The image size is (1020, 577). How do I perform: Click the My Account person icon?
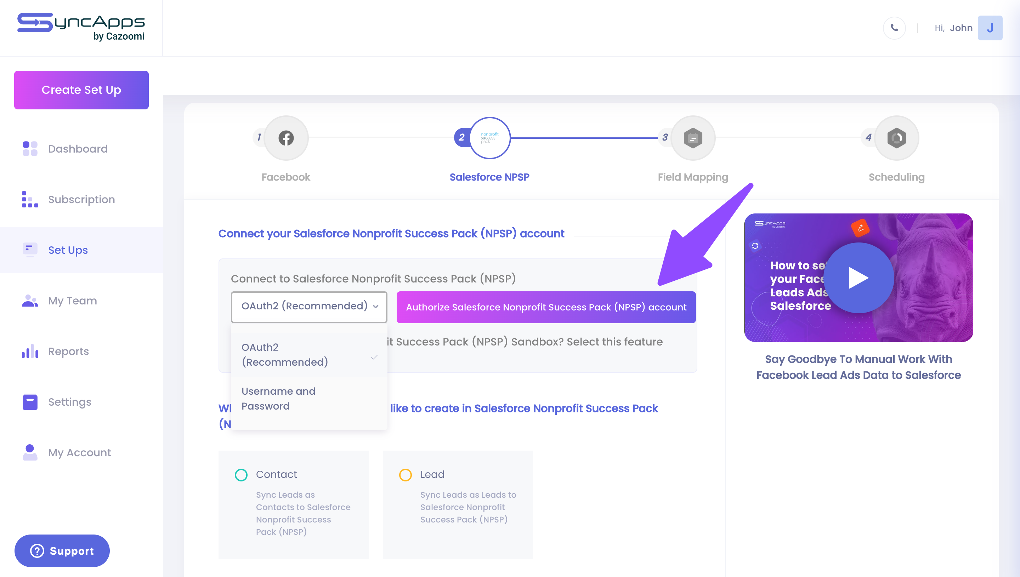click(x=30, y=452)
